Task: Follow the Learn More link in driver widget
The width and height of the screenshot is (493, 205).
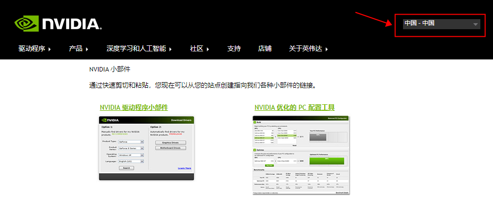Action: tap(185, 168)
